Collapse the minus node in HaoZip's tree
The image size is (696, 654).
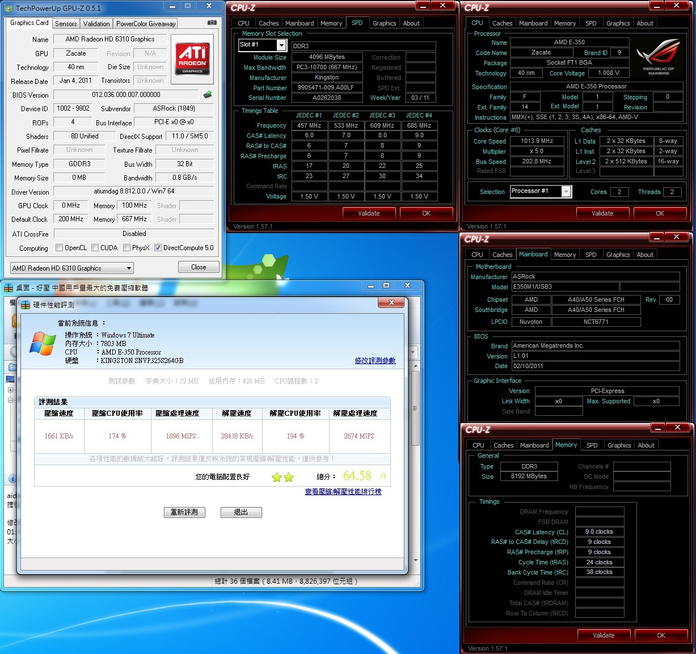coord(10,400)
